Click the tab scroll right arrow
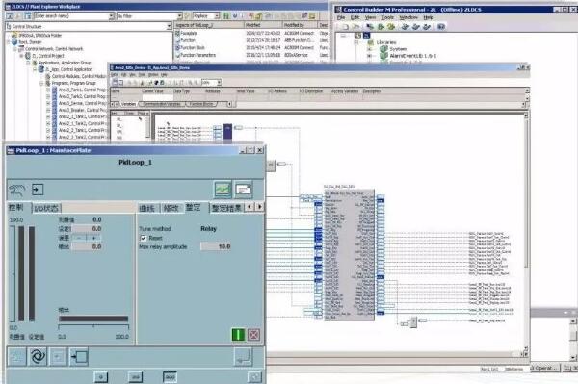This screenshot has width=578, height=384. (x=260, y=207)
